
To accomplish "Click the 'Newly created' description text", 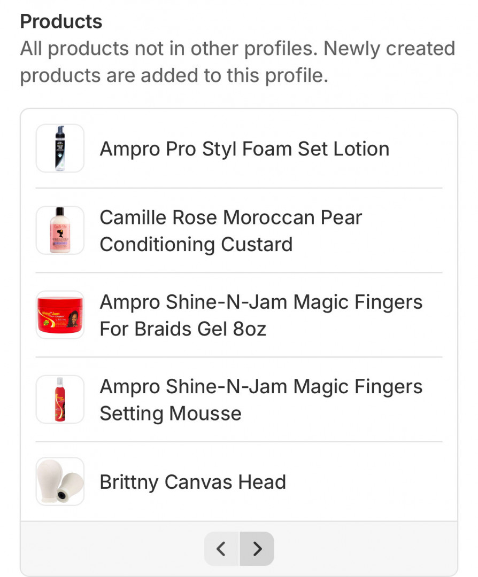I will click(389, 49).
